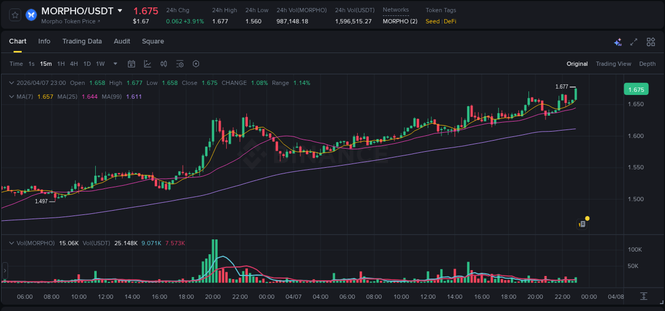Click the Binance logo beside the pair name

tap(31, 15)
